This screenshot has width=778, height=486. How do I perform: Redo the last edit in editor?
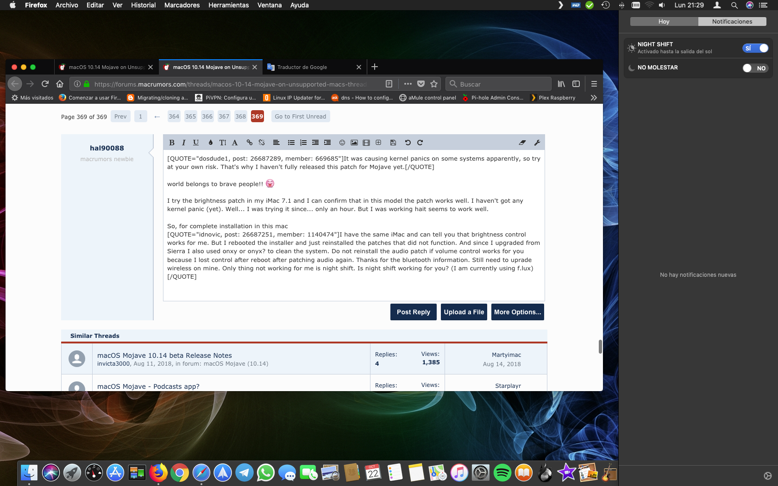(x=420, y=143)
